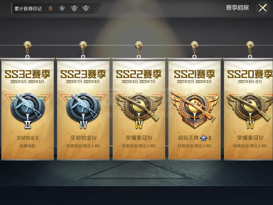Click the SS22 Crown IV rank emblem
This screenshot has height=205, width=273.
point(139,110)
